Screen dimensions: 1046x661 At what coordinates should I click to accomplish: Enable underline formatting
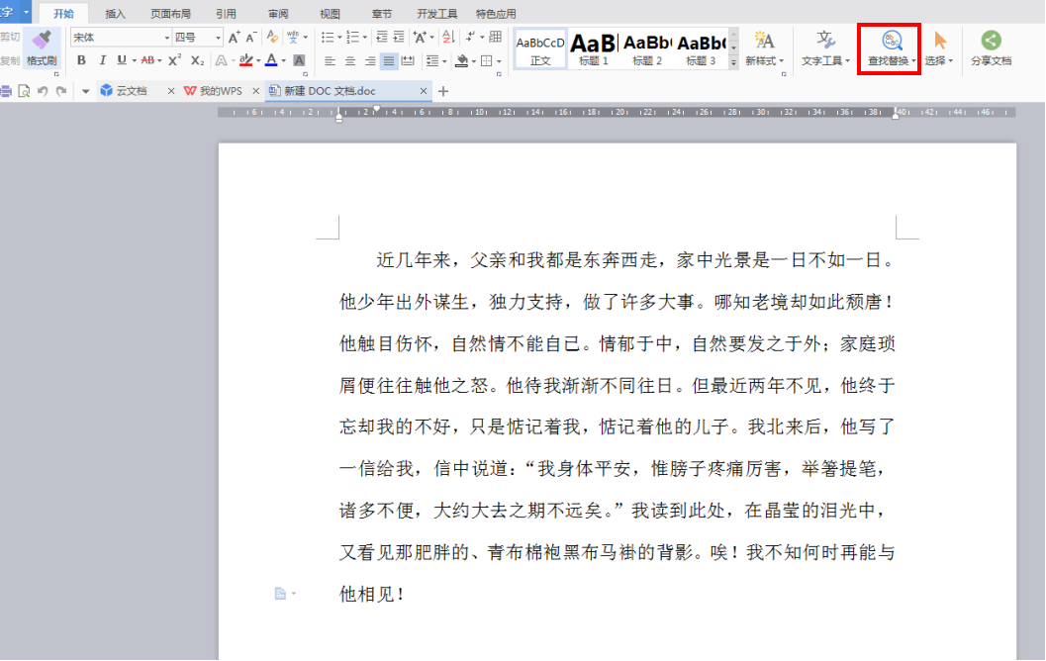[119, 59]
